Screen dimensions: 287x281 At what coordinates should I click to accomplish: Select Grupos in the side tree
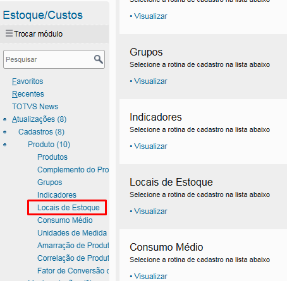(x=50, y=182)
